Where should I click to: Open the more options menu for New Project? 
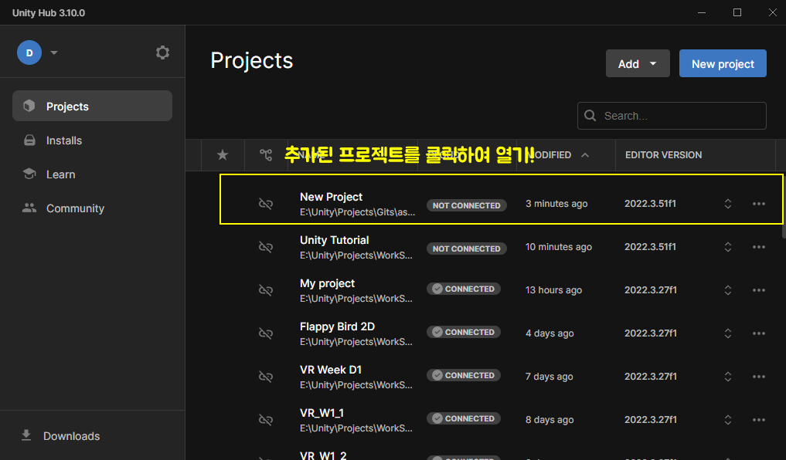759,204
